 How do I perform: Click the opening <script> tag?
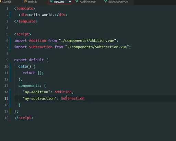[23, 34]
